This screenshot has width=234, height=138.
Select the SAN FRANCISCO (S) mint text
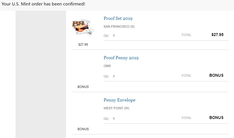pyautogui.click(x=119, y=27)
